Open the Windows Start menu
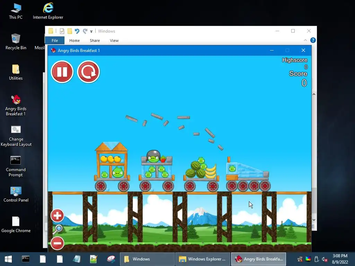This screenshot has height=266, width=355. click(8, 259)
